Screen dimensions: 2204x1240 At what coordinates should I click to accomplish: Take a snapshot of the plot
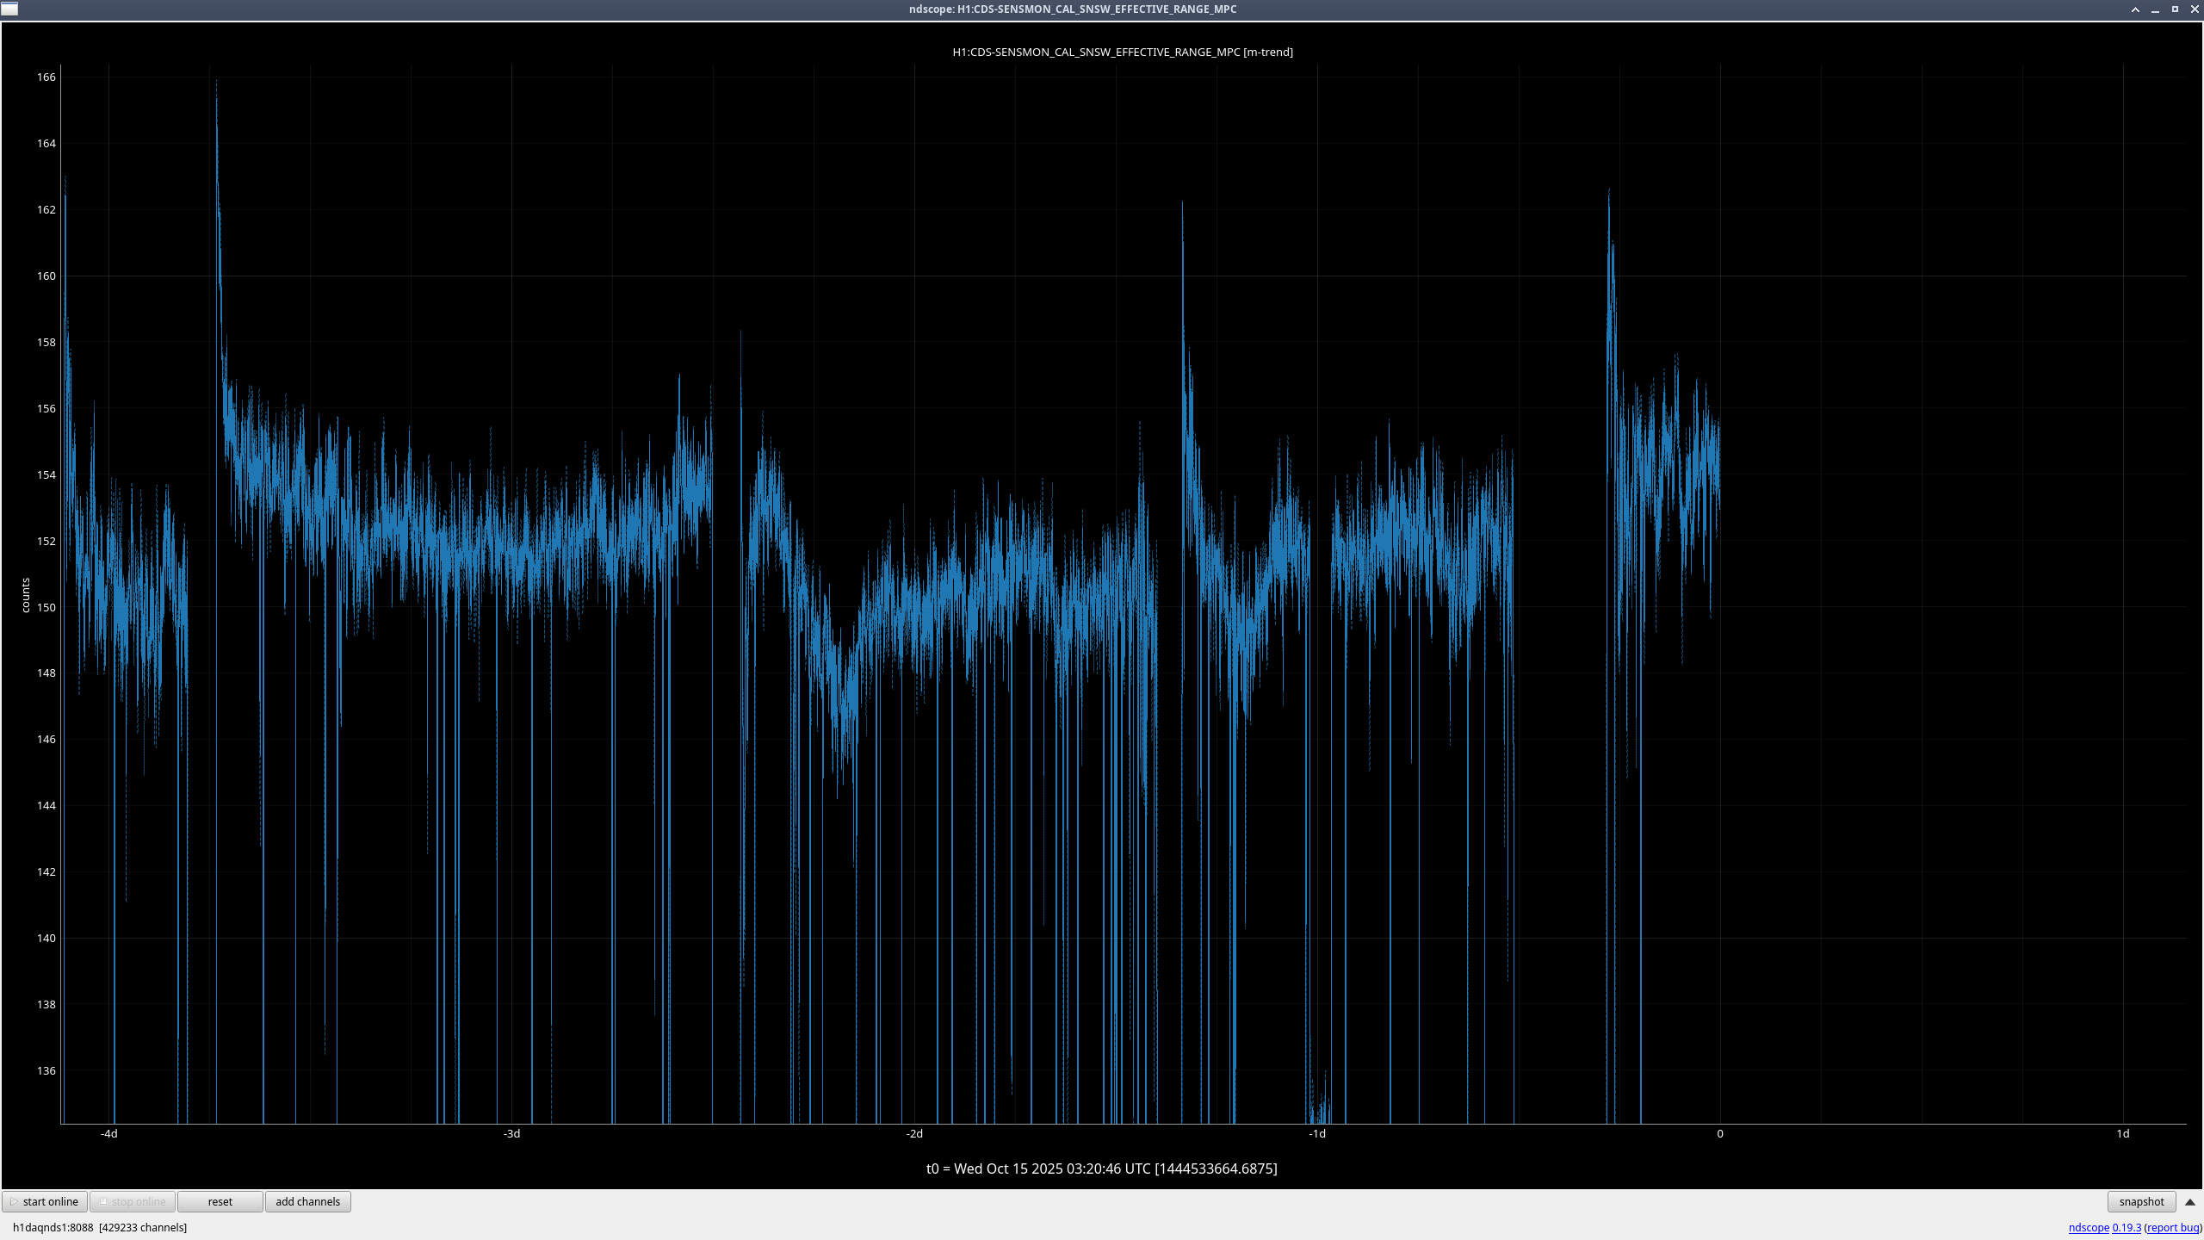2141,1201
